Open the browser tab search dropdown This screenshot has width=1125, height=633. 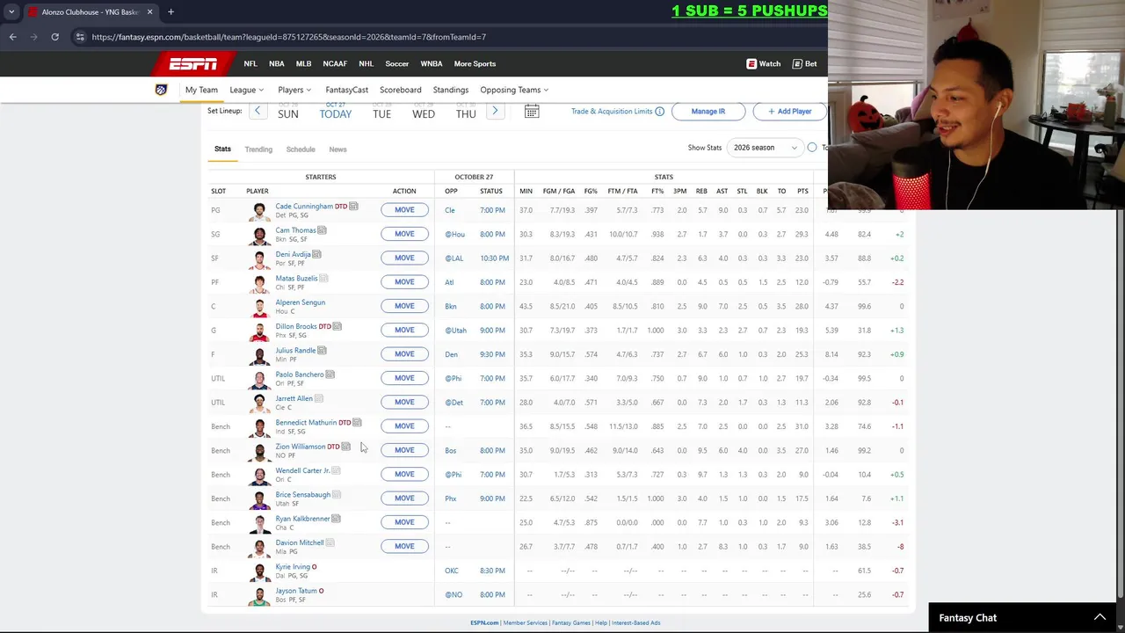(11, 11)
